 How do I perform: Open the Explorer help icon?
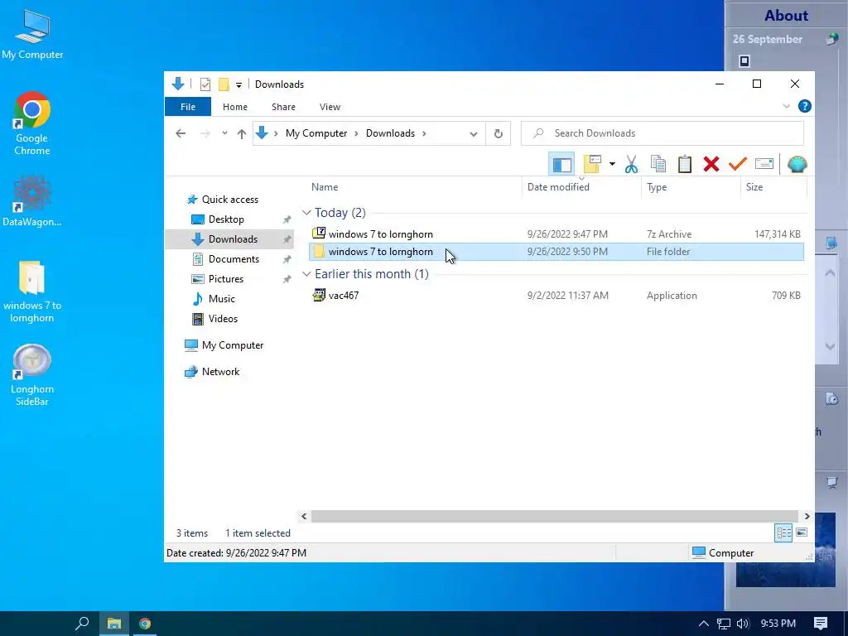click(x=805, y=106)
